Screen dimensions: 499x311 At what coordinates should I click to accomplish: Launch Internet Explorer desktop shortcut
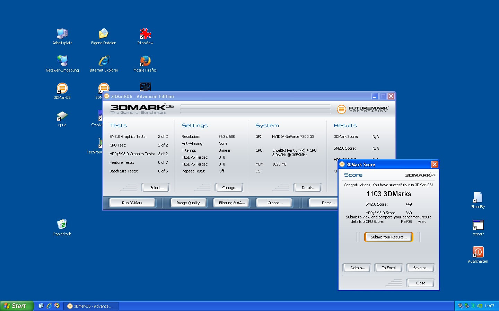click(x=104, y=64)
